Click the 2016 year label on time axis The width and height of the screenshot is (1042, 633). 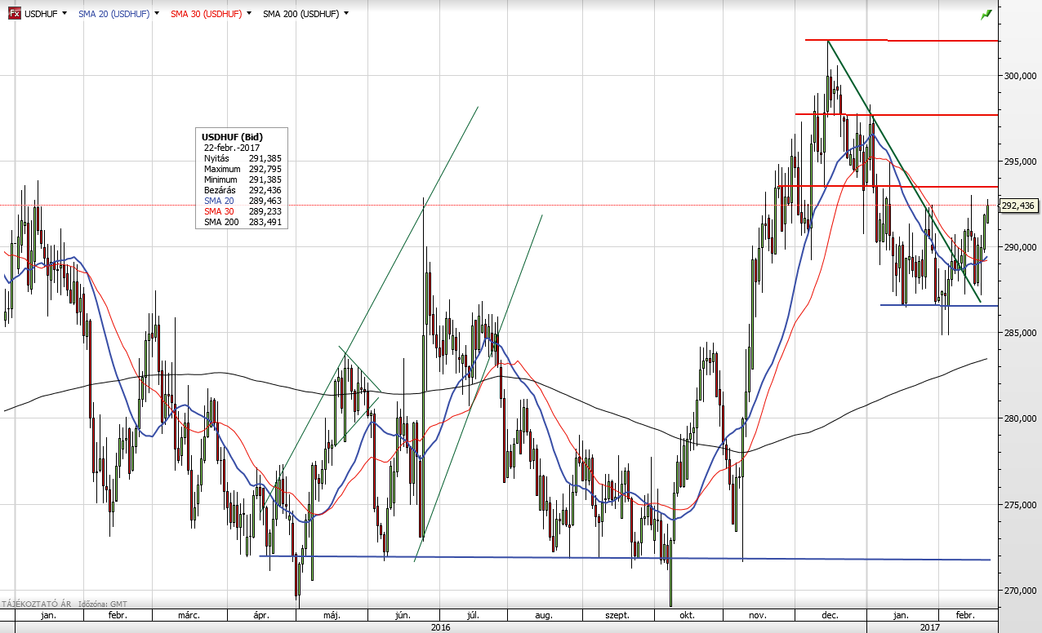click(x=442, y=627)
